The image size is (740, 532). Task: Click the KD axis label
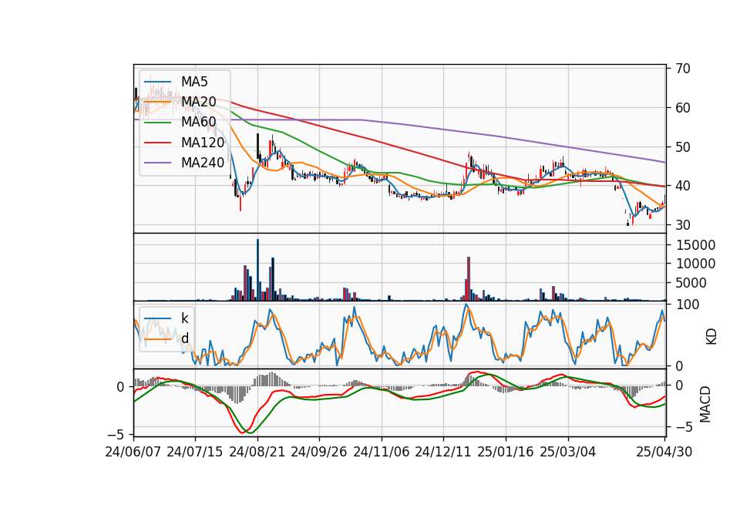711,337
